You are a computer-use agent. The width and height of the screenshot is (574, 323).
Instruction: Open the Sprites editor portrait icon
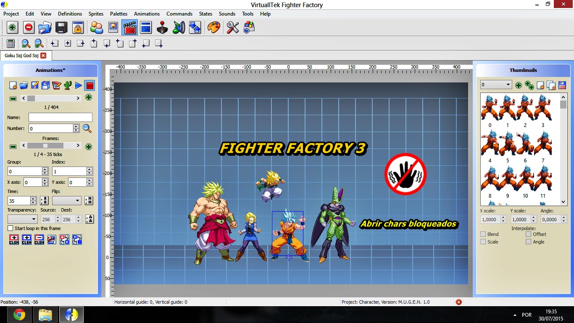[x=113, y=28]
